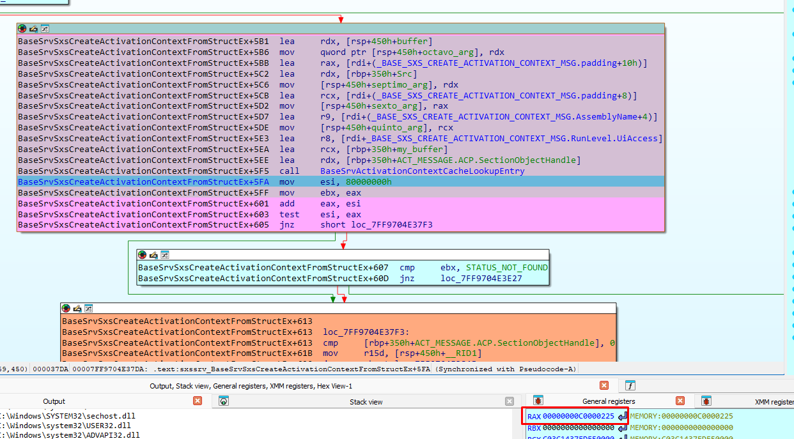Click the group nodes icon on the cmp ebx block

click(165, 255)
